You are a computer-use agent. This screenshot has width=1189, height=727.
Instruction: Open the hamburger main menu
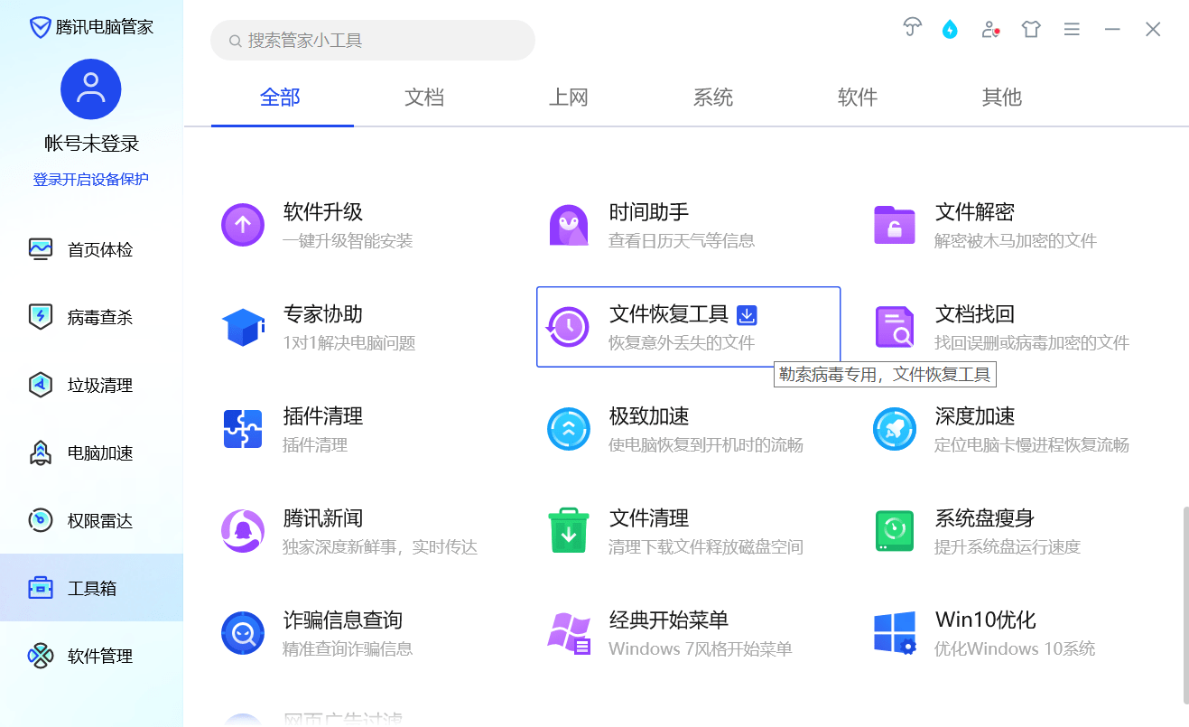[x=1072, y=29]
